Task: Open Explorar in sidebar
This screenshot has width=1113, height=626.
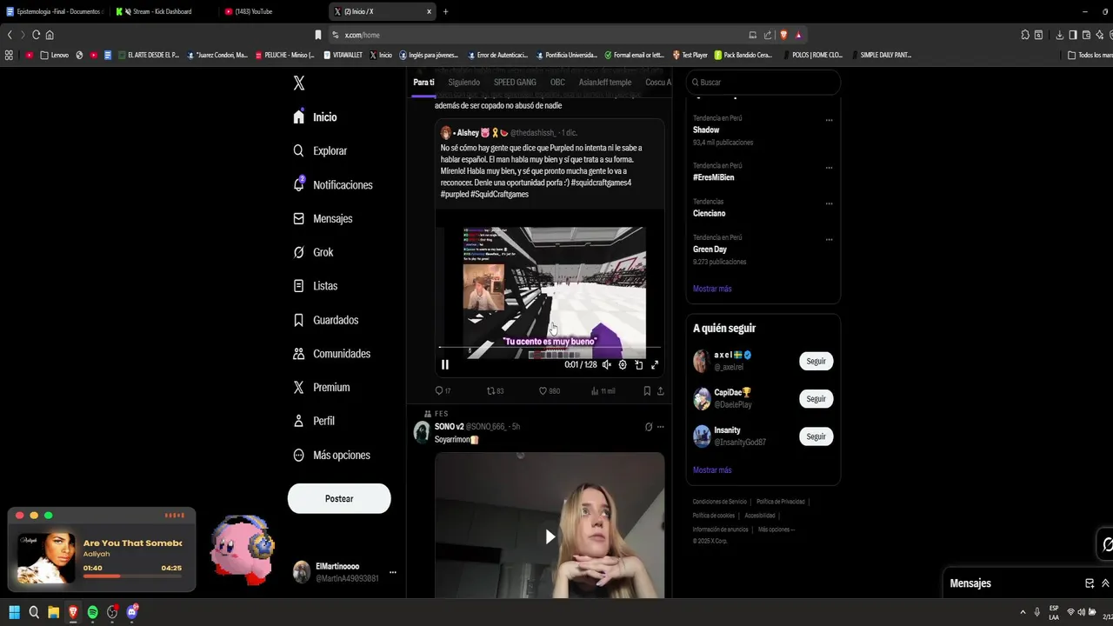Action: tap(320, 150)
